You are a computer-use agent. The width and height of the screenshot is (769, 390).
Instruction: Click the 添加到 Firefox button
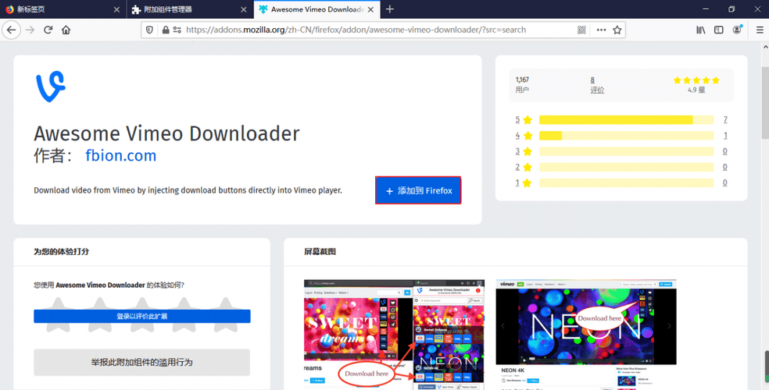[418, 191]
